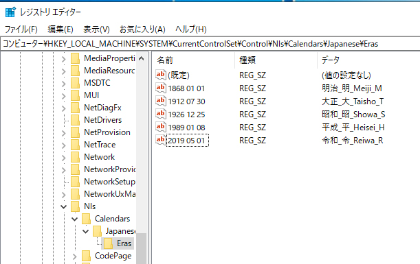Click the string icon for 1912 07 30
Viewport: 420px width, 264px height.
tap(161, 101)
